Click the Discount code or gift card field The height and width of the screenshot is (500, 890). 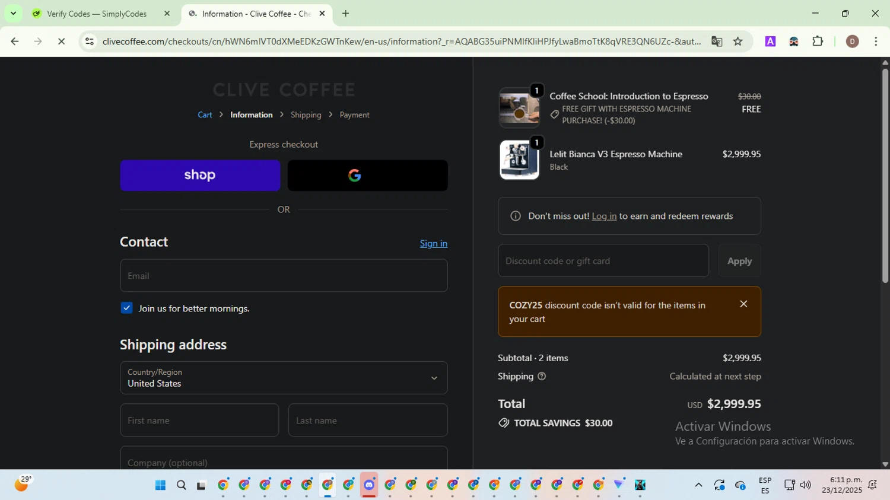tap(603, 260)
